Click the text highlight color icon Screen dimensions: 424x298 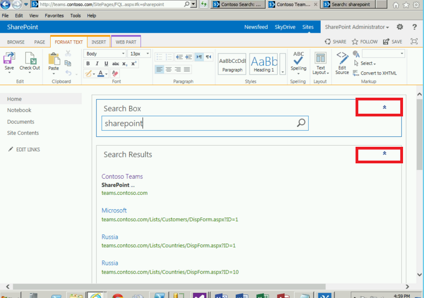click(88, 73)
